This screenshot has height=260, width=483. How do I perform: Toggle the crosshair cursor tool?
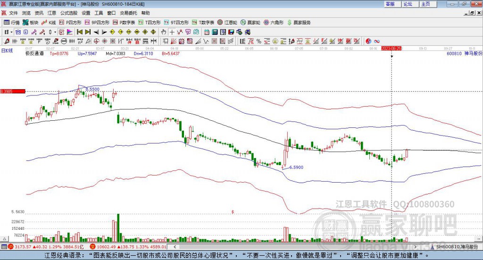(172, 32)
